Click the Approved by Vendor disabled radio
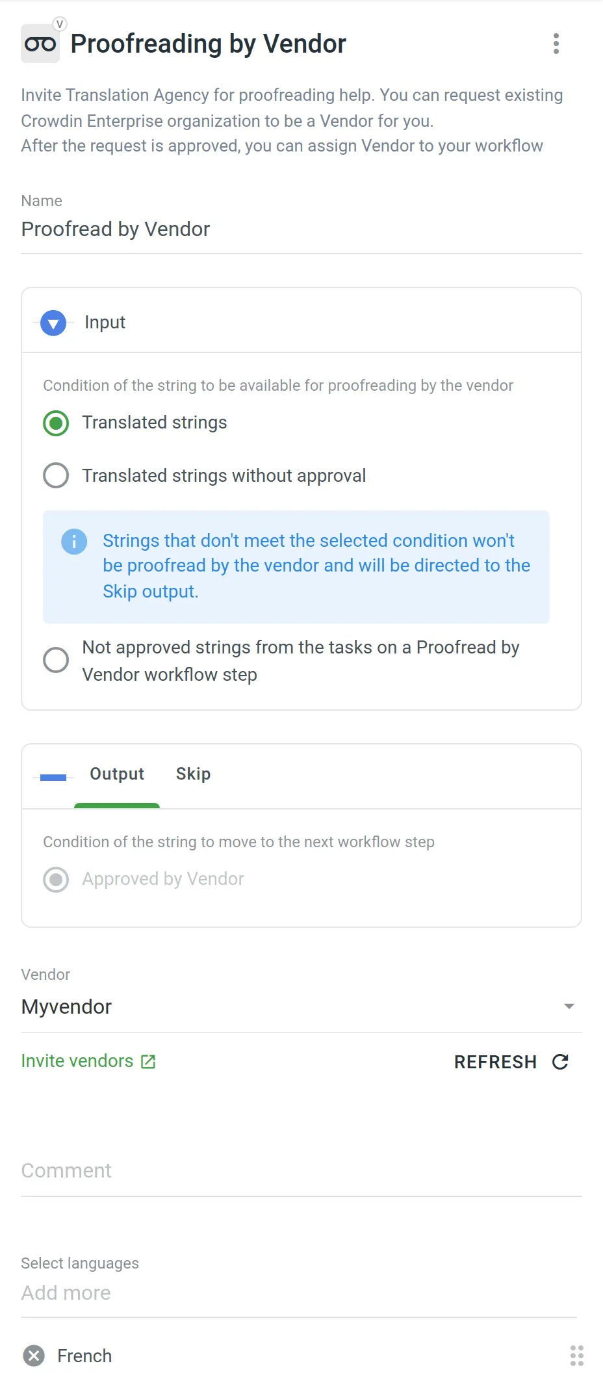 pyautogui.click(x=56, y=879)
